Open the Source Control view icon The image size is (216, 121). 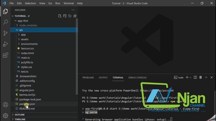(5, 33)
